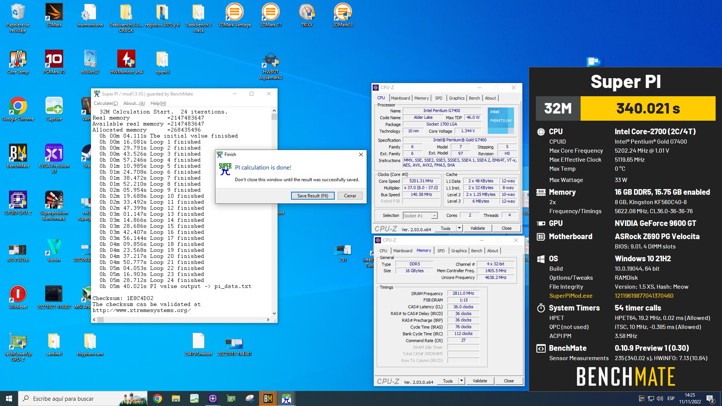Open Graphics tab in lower CPU-Z
The width and height of the screenshot is (722, 406).
coord(459,251)
